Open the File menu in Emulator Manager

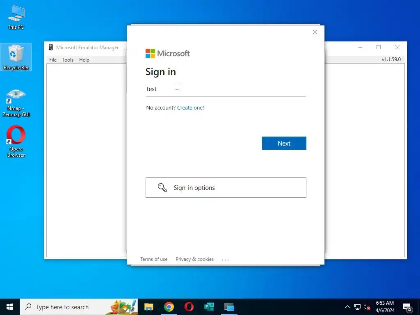click(x=53, y=60)
